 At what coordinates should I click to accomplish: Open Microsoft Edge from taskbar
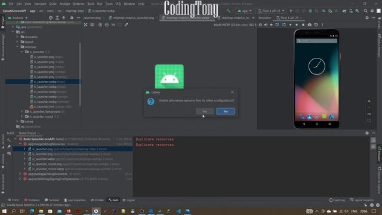32,211
